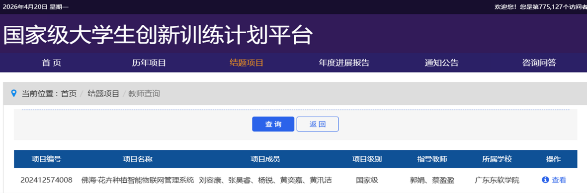Open the 通知公告 menu item
This screenshot has width=587, height=193.
(x=441, y=63)
